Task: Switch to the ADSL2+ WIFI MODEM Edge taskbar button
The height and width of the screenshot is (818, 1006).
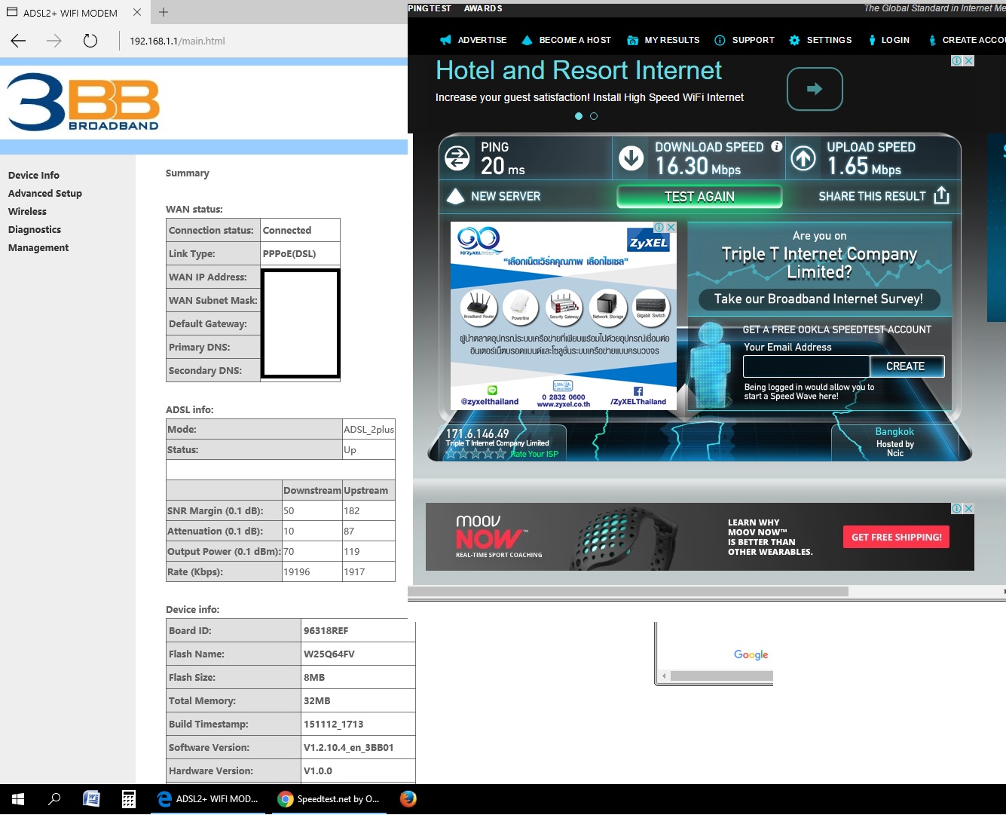Action: tap(207, 799)
